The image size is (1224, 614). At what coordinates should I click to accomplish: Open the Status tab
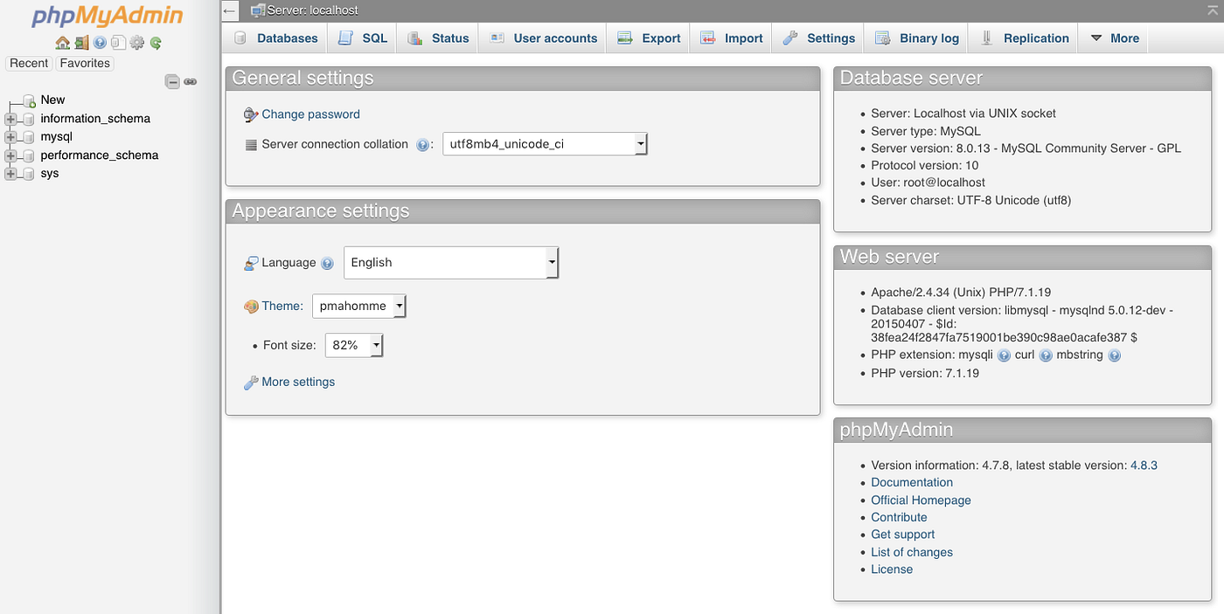point(439,38)
